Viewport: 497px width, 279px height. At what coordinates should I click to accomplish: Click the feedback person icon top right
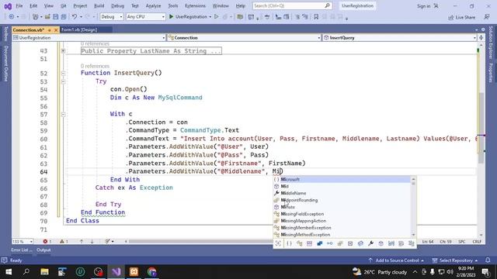pos(487,17)
